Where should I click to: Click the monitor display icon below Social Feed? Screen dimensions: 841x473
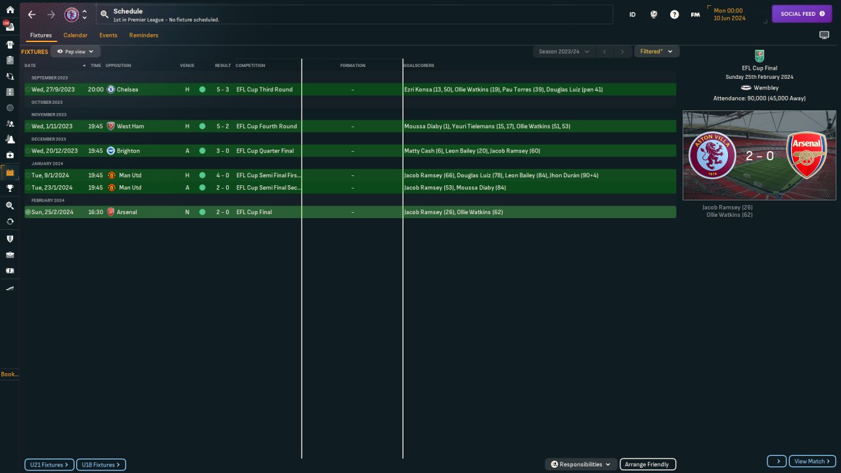point(824,35)
